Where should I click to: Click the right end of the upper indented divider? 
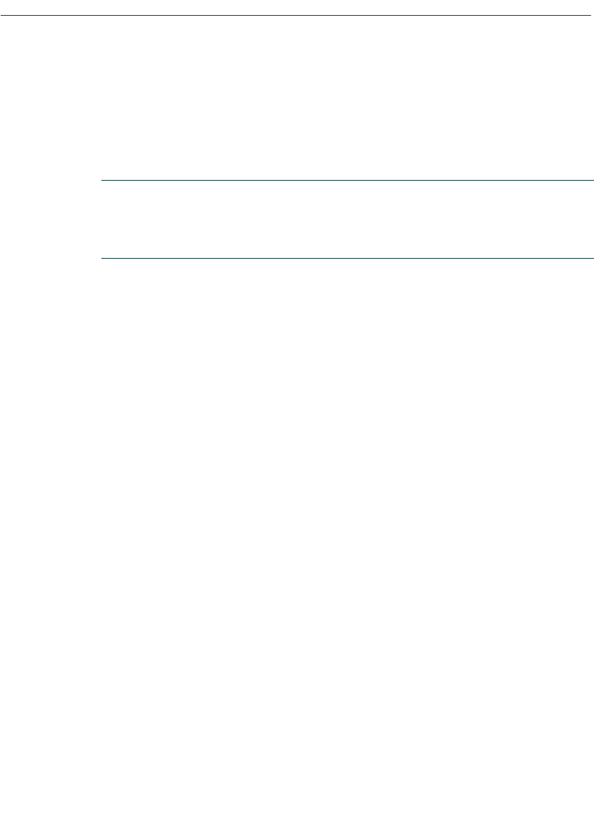click(591, 181)
